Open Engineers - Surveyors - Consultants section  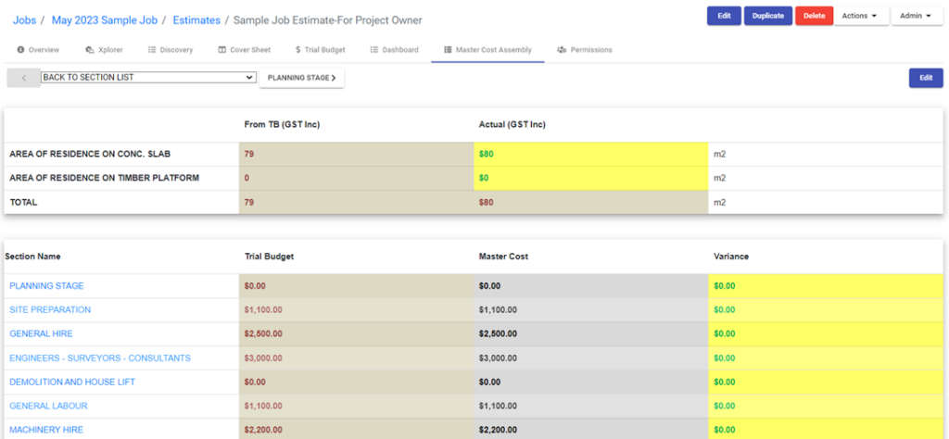(x=100, y=357)
